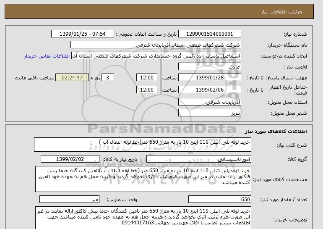The image size is (323, 229).
Task: Click the label استان محل تحویل
Action: coord(287,102)
